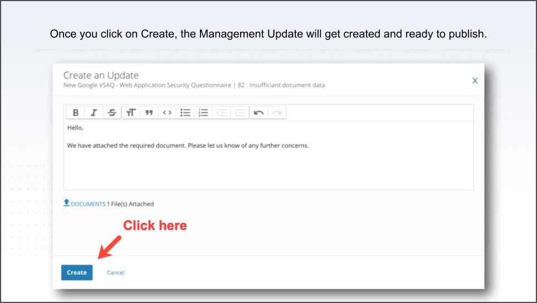The height and width of the screenshot is (303, 537).
Task: Open the DOCUMENTS upload link
Action: [x=88, y=204]
